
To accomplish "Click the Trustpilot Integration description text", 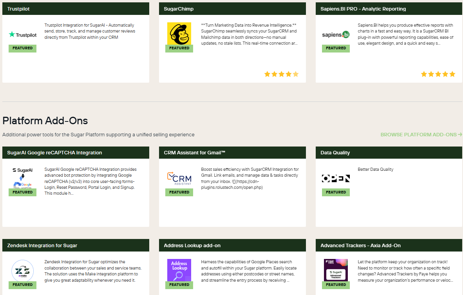I will coord(90,31).
